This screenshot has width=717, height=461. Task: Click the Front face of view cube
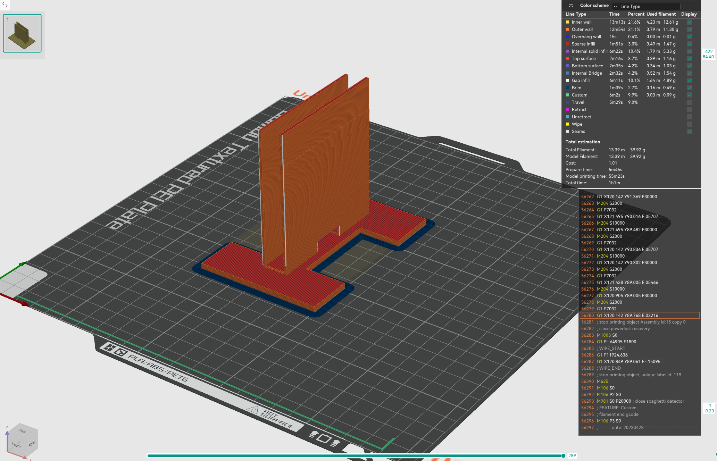point(16,445)
